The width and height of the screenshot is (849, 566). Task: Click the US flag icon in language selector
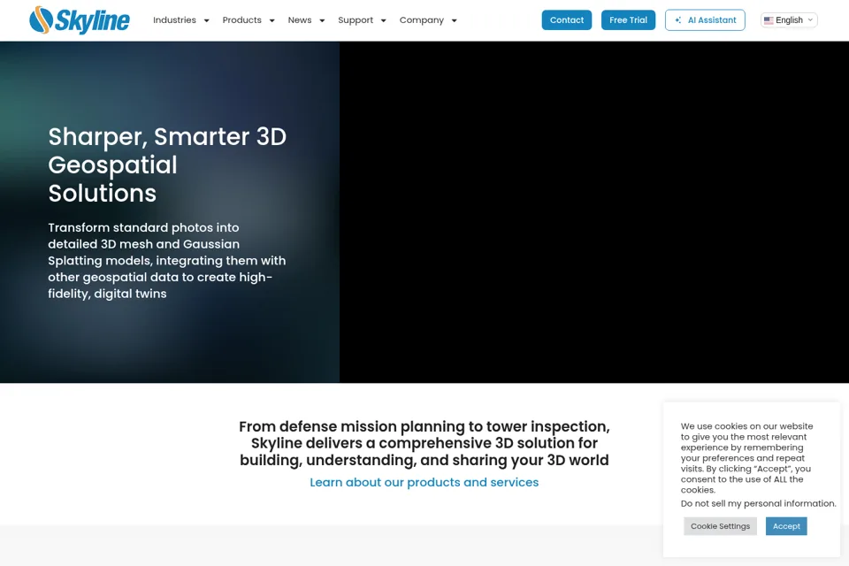(769, 20)
